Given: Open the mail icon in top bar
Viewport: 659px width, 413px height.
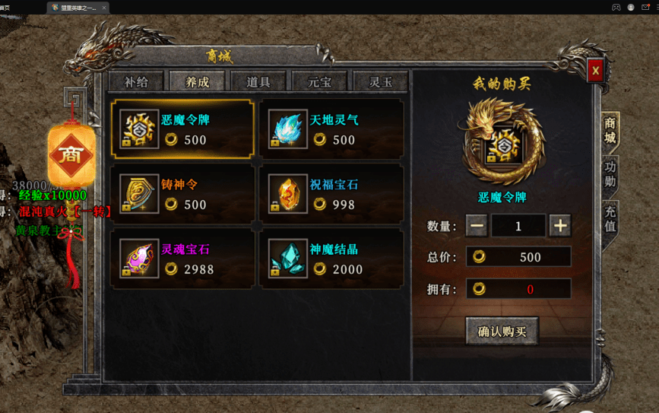Looking at the screenshot, I should [645, 7].
